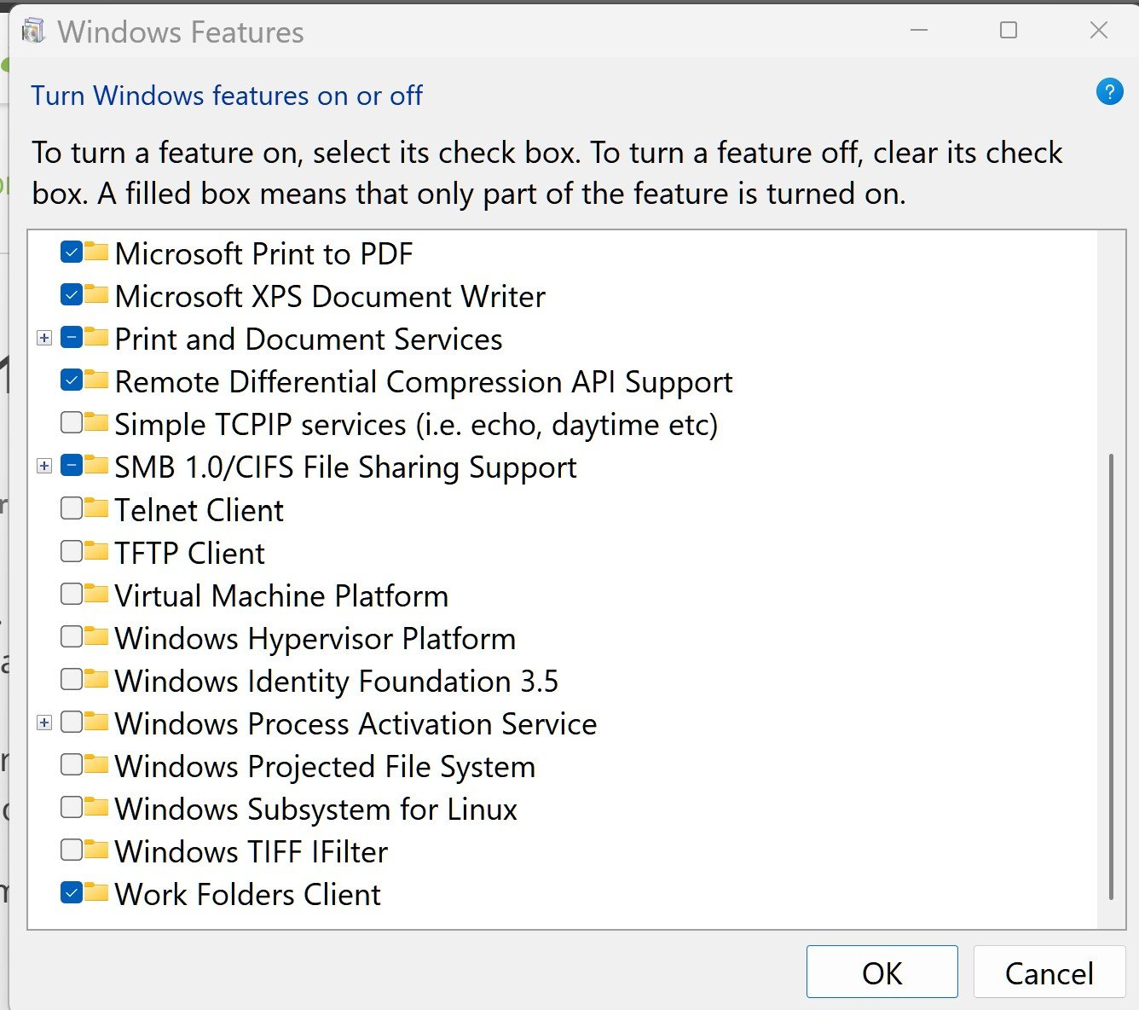The image size is (1139, 1010).
Task: Click OK to apply feature changes
Action: point(882,972)
